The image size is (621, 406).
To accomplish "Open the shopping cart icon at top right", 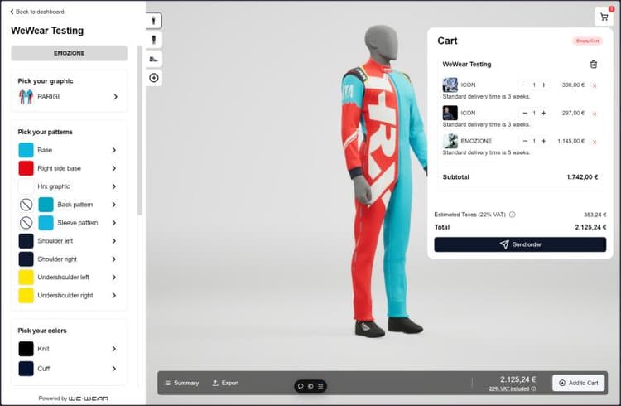I will pos(604,17).
